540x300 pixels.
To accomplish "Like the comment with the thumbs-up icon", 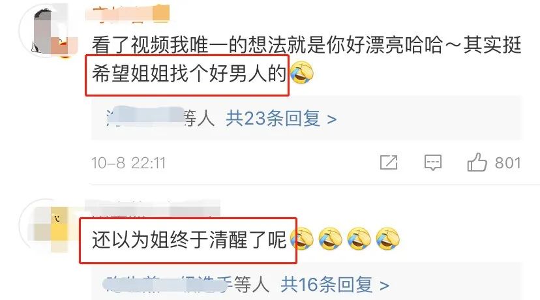I will pyautogui.click(x=477, y=162).
